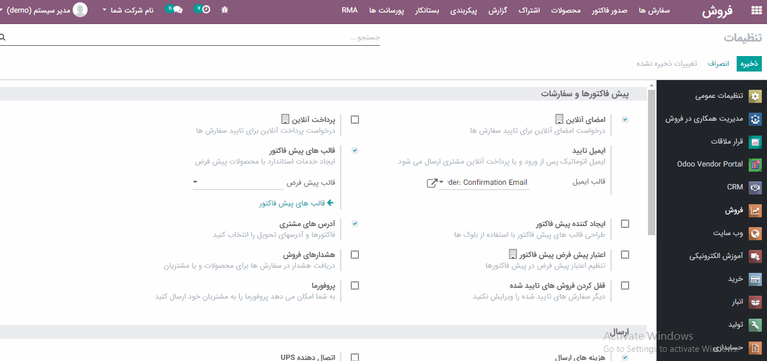Click the arrow icon before قالب های پیش فاکتور link
Viewport: 767px width, 361px height.
(330, 203)
